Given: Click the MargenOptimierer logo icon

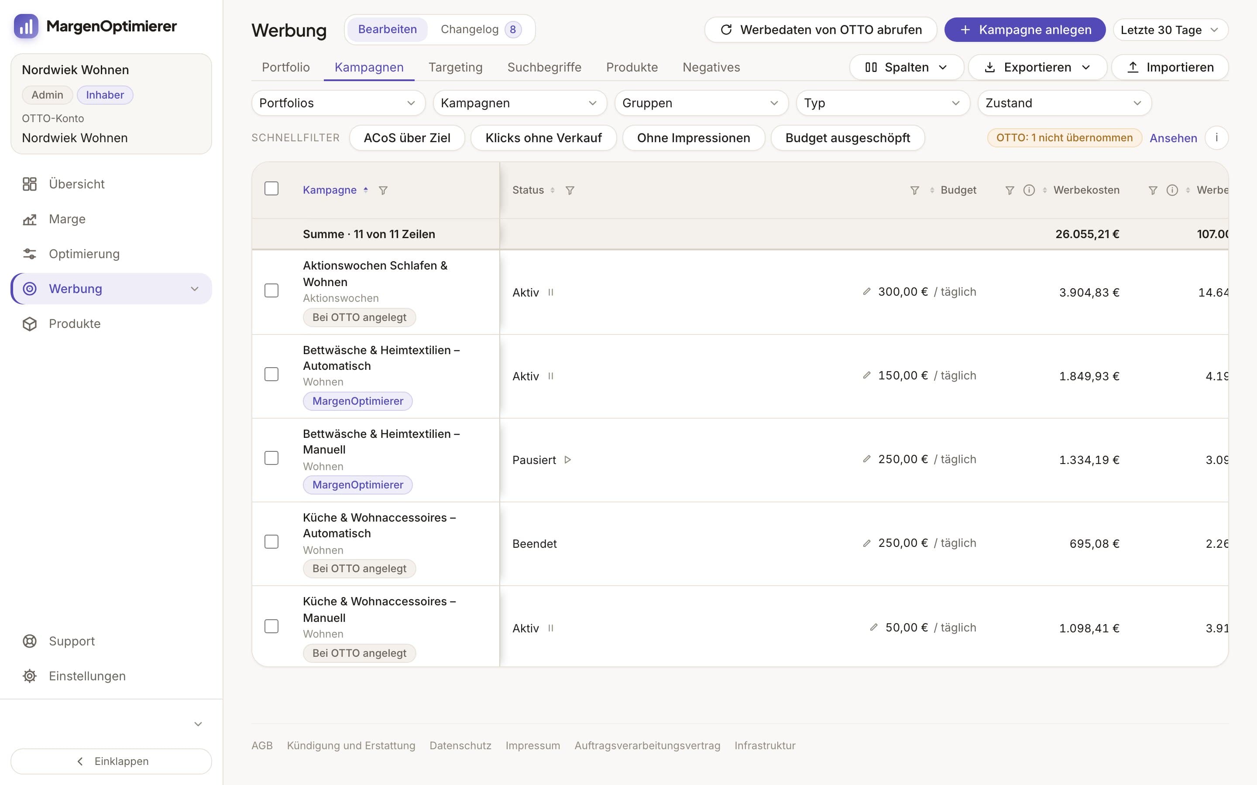Looking at the screenshot, I should (26, 26).
